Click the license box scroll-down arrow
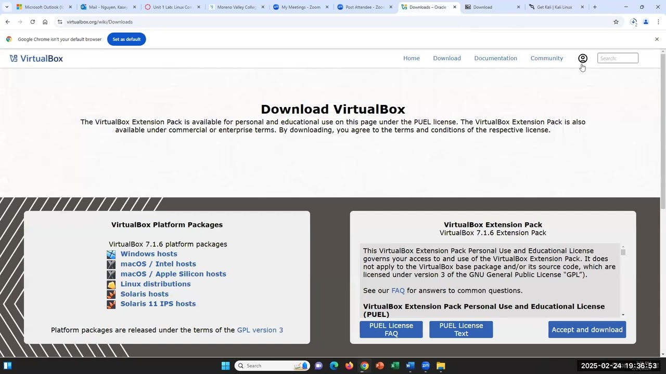Screen dimensions: 666x374 pos(623,315)
